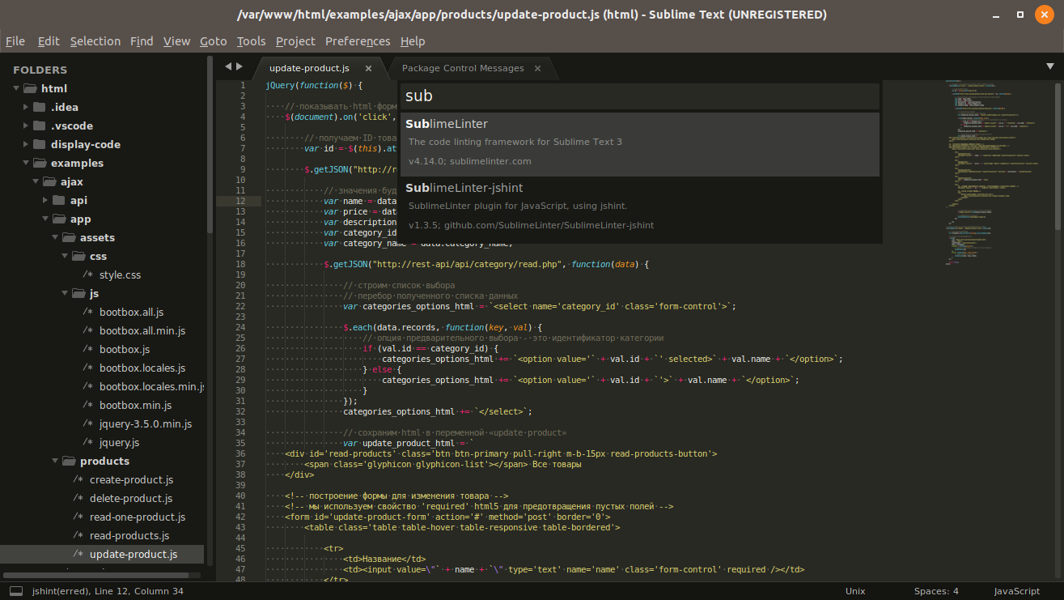Image resolution: width=1064 pixels, height=600 pixels.
Task: Collapse the products folder arrow
Action: pos(54,461)
